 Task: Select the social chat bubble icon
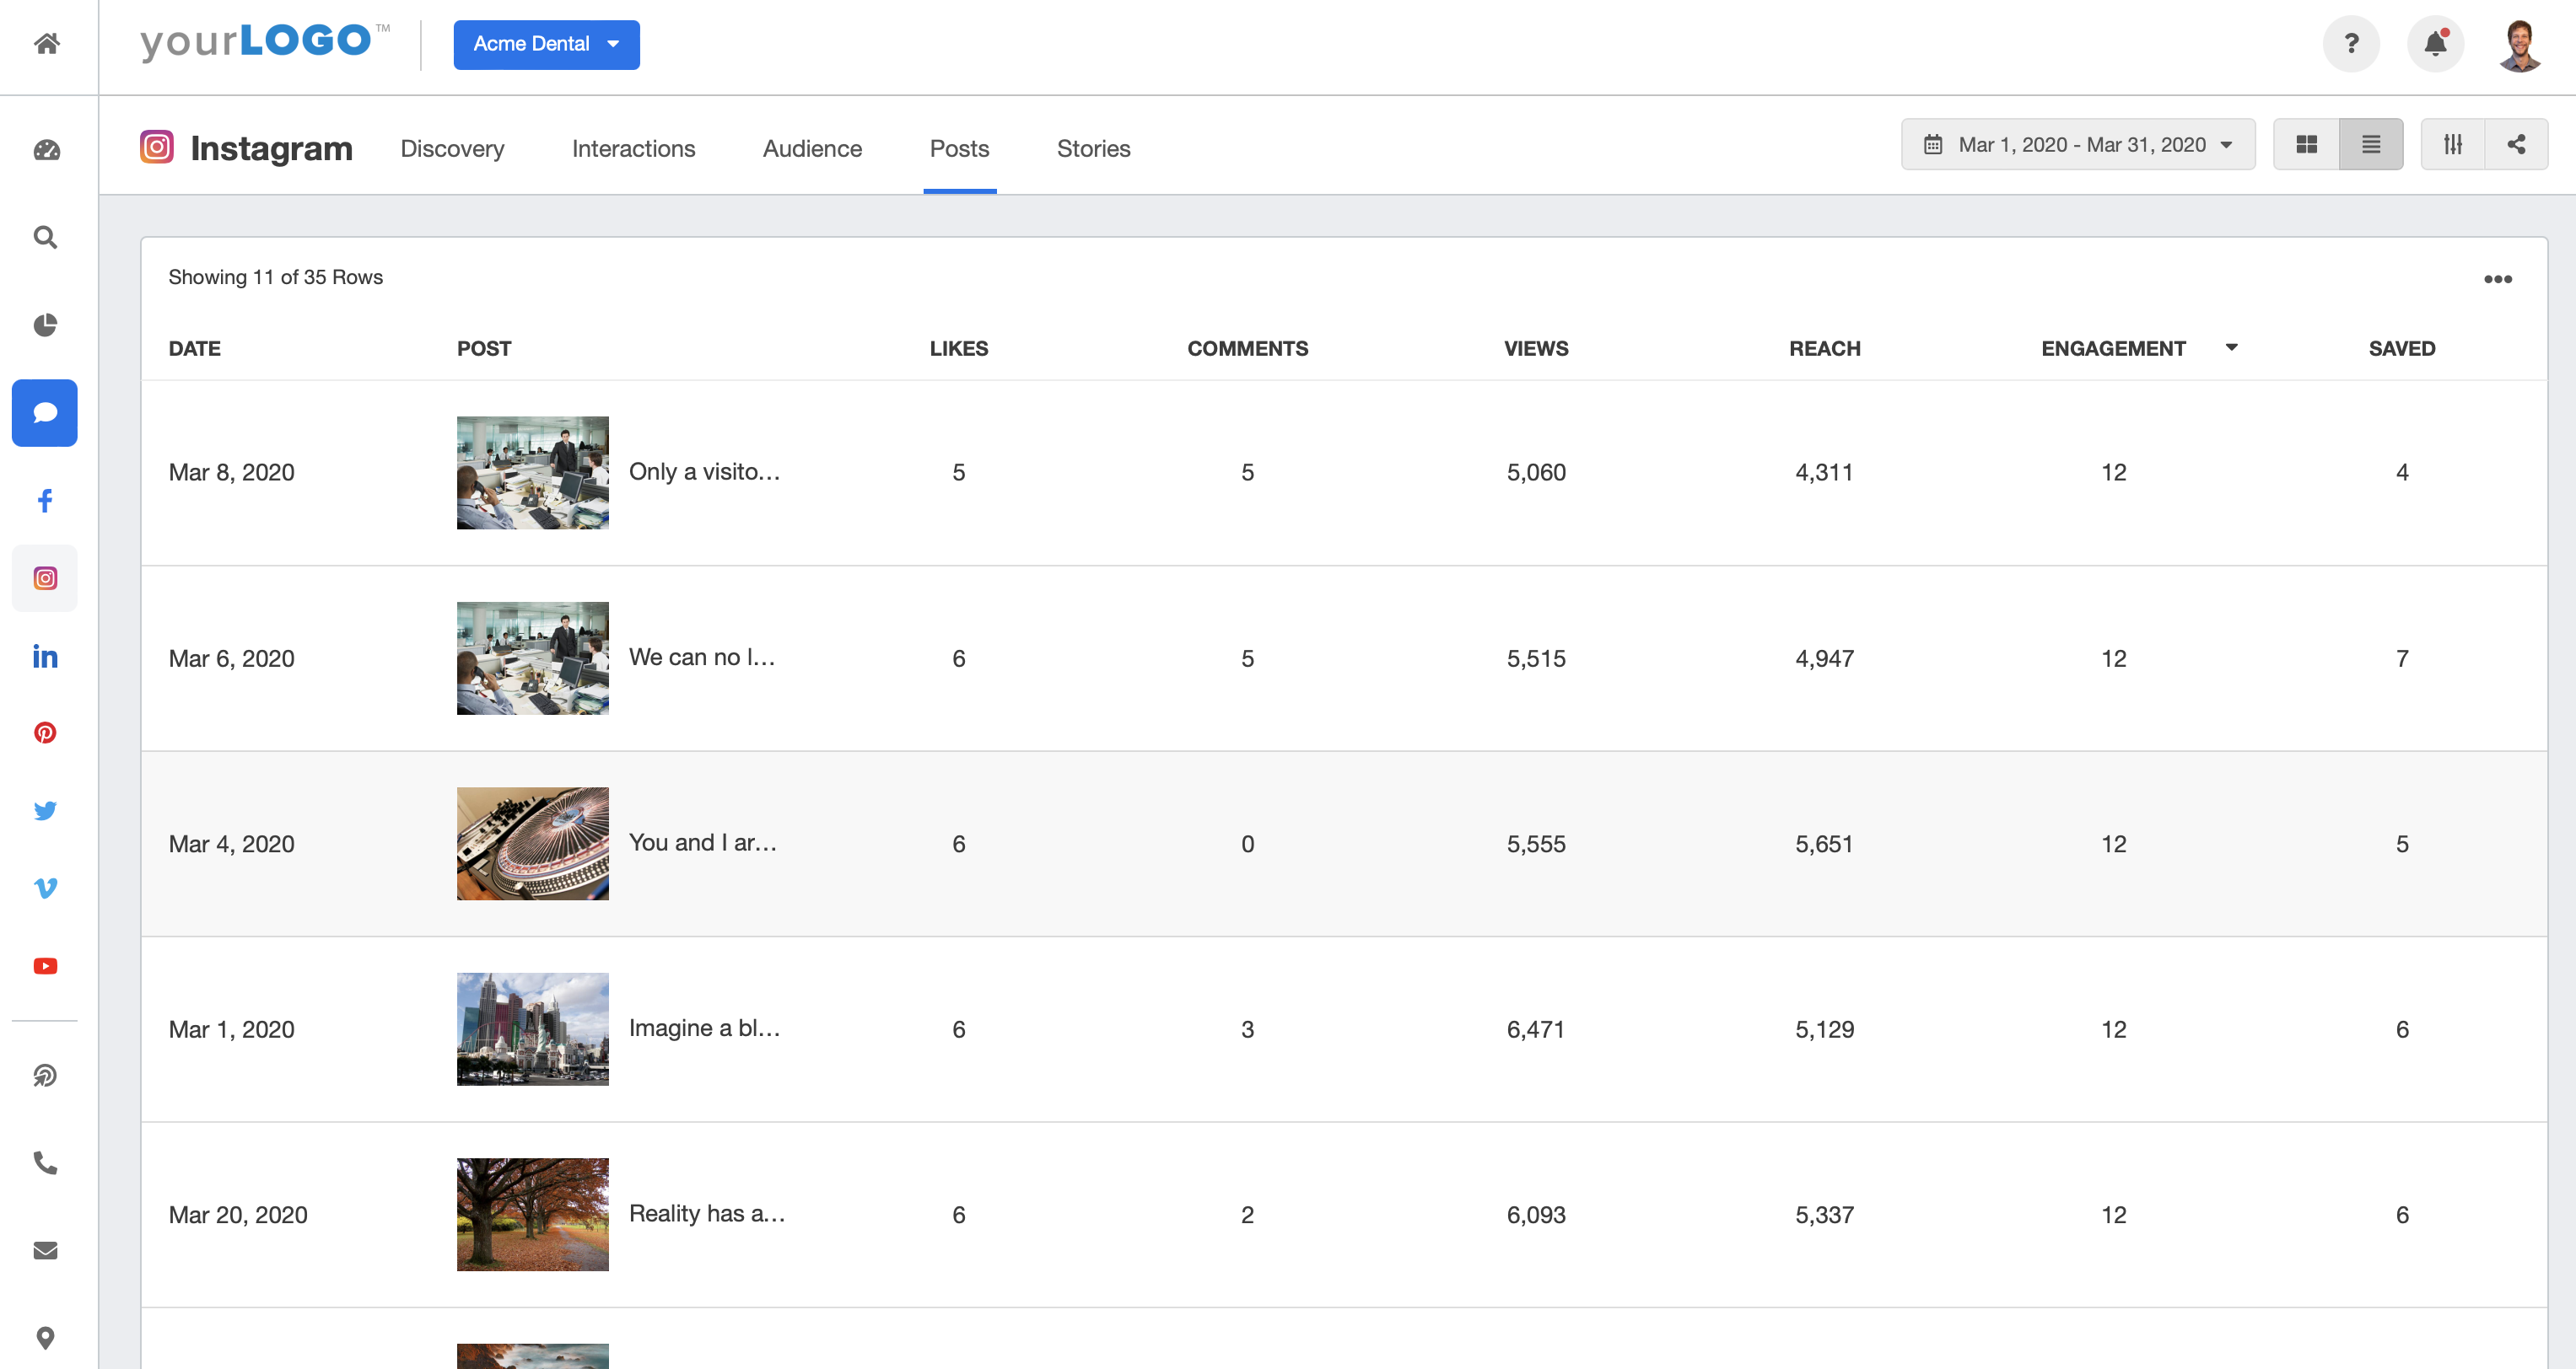tap(45, 413)
